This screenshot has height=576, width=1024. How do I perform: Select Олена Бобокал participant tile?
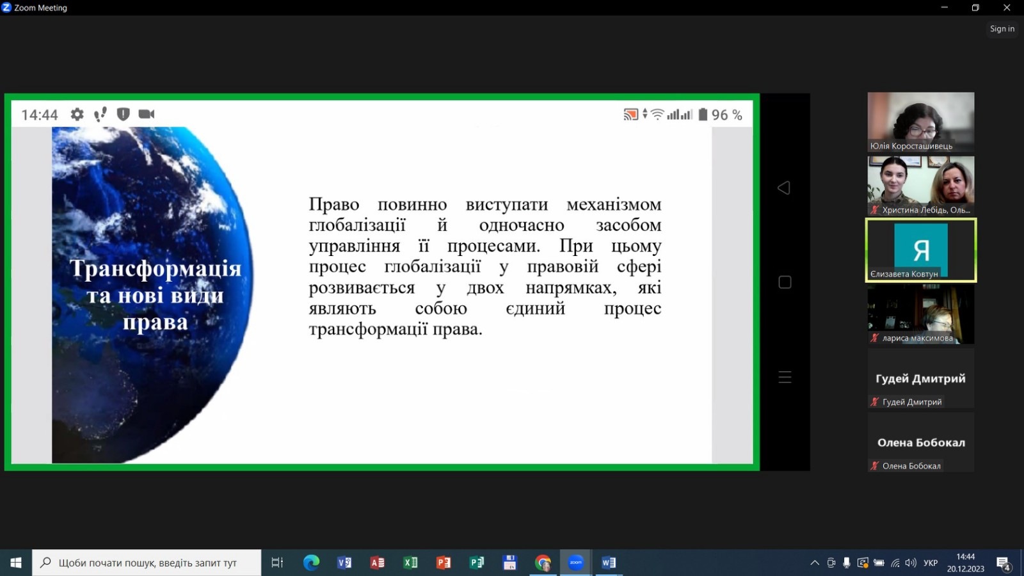(x=920, y=442)
